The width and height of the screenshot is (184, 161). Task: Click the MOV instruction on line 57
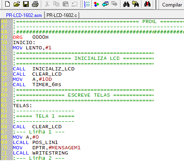coord(18,79)
